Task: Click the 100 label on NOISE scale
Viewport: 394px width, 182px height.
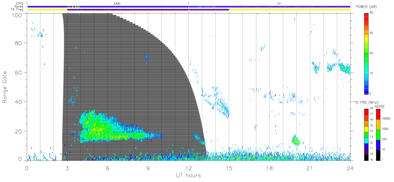Action: 384,139
